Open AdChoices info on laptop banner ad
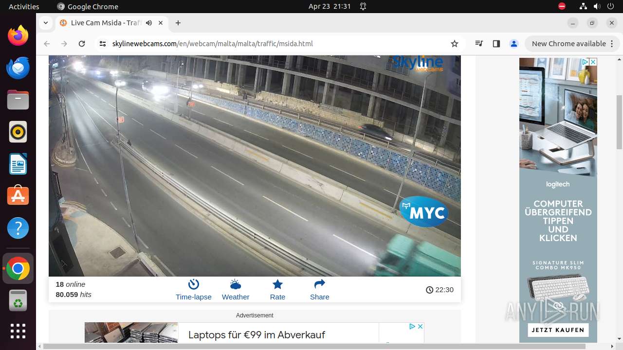The height and width of the screenshot is (350, 623). pos(412,326)
